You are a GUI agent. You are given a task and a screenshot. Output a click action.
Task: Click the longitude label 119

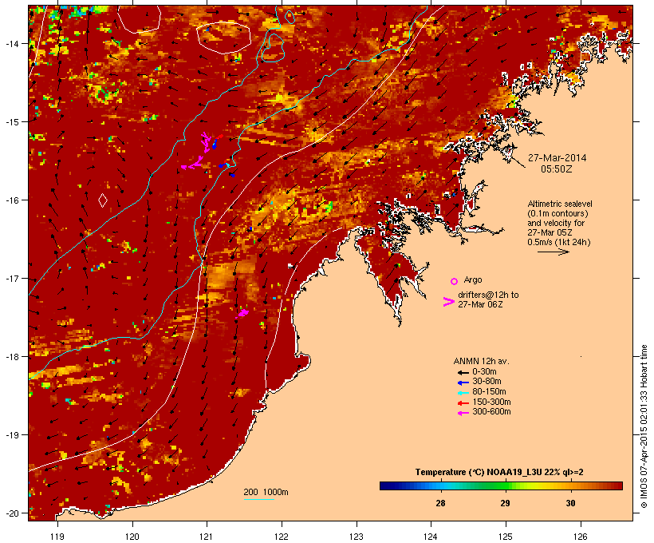pos(57,537)
